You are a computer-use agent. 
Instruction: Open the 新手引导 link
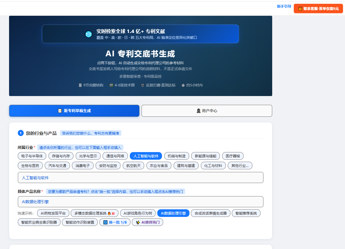coord(284,6)
